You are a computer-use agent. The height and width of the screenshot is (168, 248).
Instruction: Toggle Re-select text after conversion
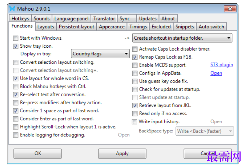coord(15,95)
